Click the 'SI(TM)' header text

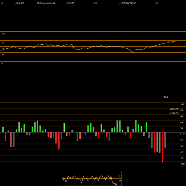(71, 3)
